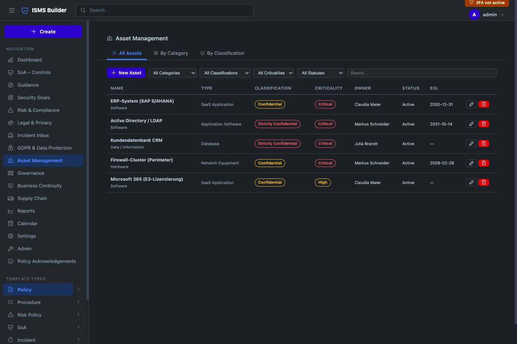This screenshot has height=344, width=517.
Task: Open the All Criticalities filter dropdown
Action: pyautogui.click(x=274, y=73)
